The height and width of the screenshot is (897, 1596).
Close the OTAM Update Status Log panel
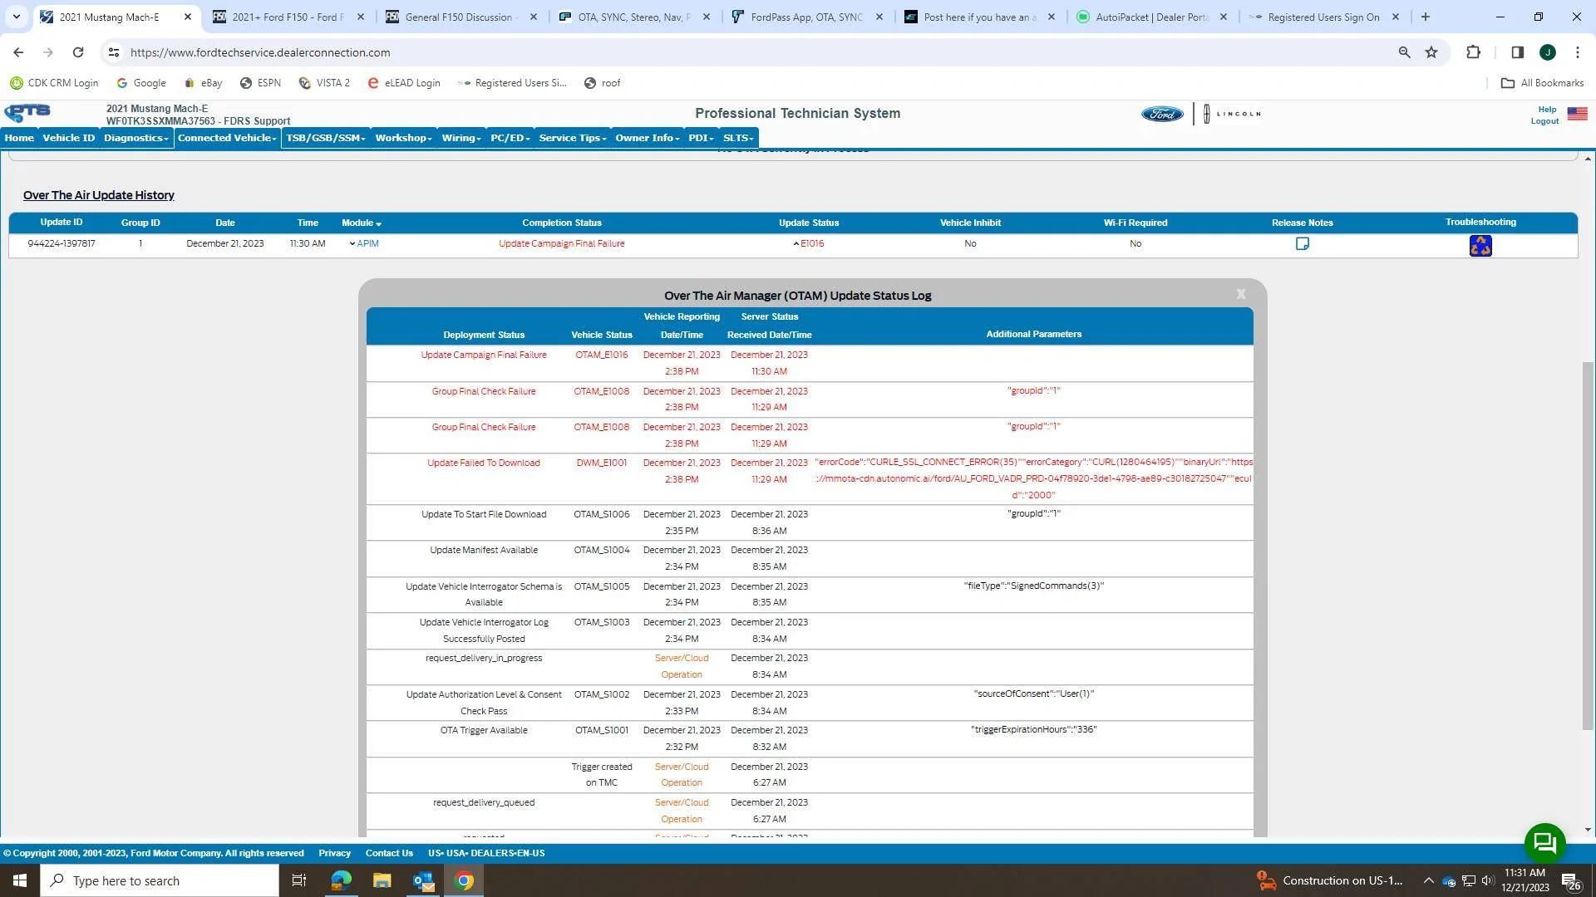coord(1241,294)
